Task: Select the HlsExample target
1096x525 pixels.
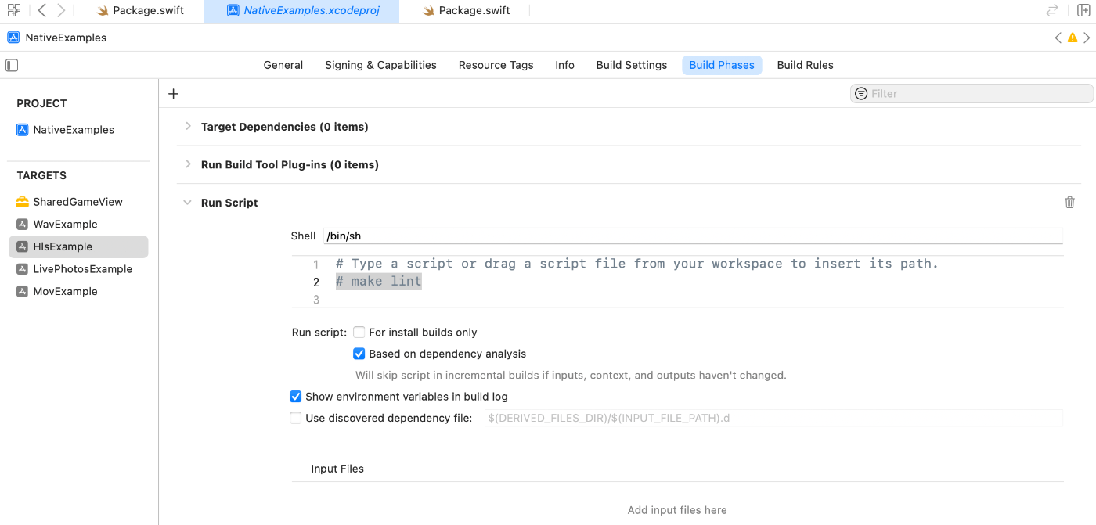Action: (x=78, y=247)
